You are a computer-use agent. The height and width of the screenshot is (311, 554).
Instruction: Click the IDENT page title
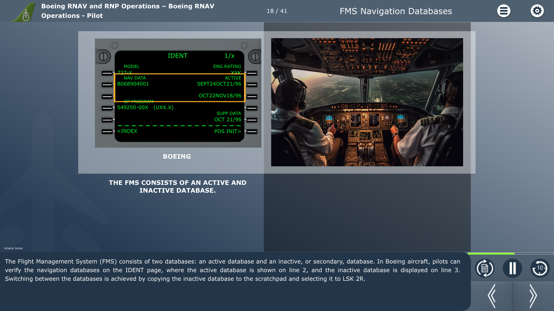pos(177,56)
